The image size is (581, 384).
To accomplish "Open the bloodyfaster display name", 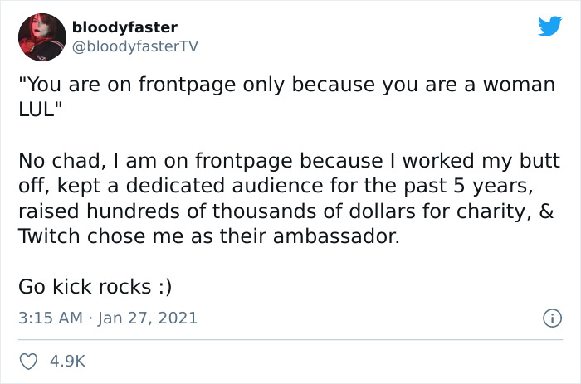I will pyautogui.click(x=124, y=28).
